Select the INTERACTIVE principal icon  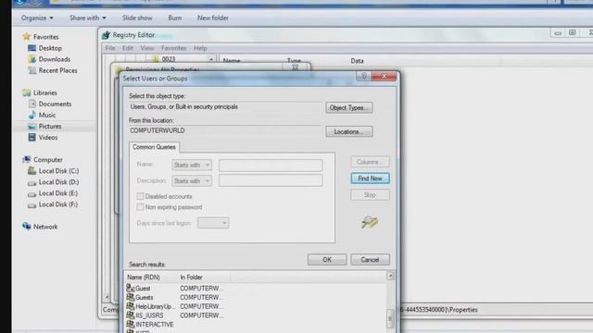130,325
